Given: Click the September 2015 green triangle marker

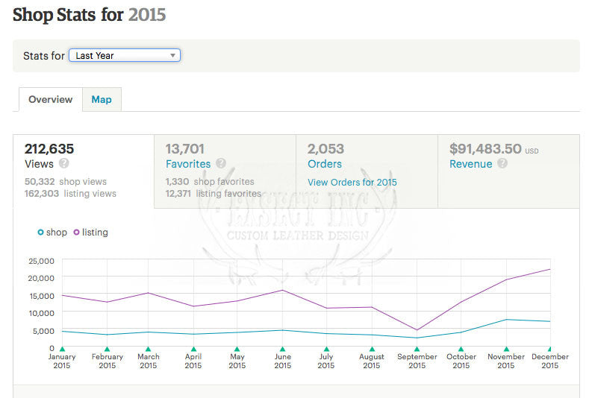Looking at the screenshot, I should [x=417, y=349].
